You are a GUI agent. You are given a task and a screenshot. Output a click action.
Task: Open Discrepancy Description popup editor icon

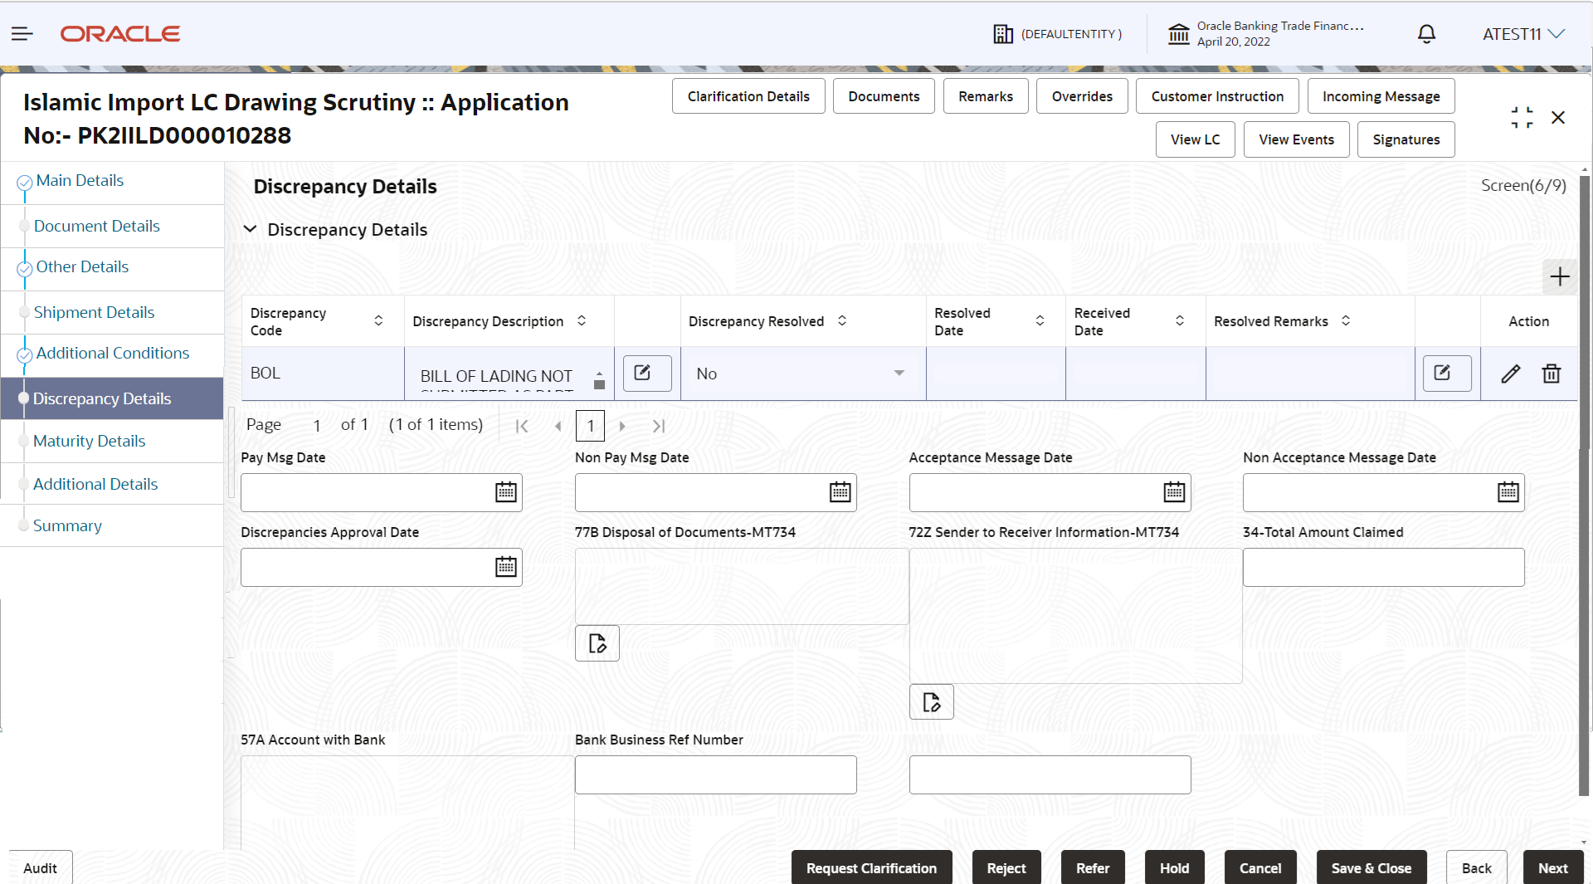(x=646, y=374)
